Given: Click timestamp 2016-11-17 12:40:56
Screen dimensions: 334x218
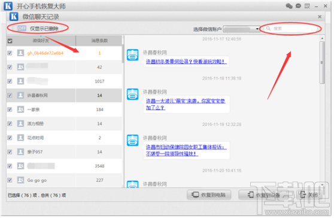Looking at the screenshot, I should click(x=221, y=39).
